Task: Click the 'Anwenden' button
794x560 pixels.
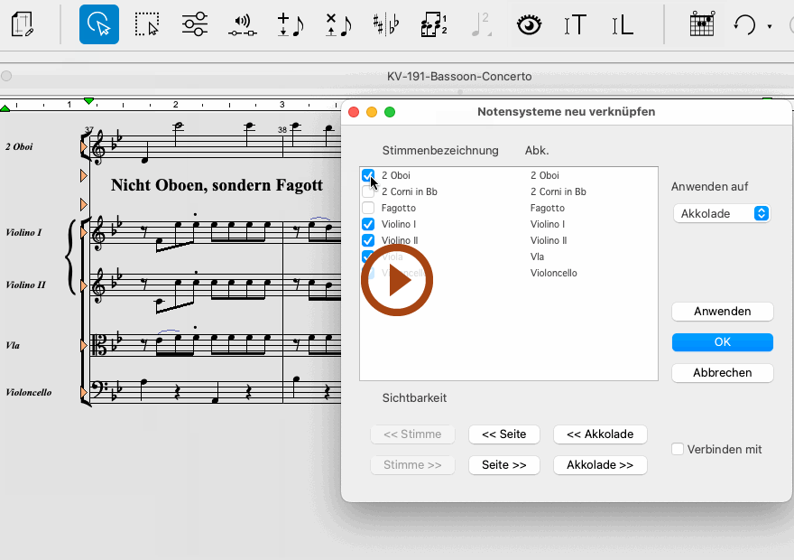Action: (722, 311)
